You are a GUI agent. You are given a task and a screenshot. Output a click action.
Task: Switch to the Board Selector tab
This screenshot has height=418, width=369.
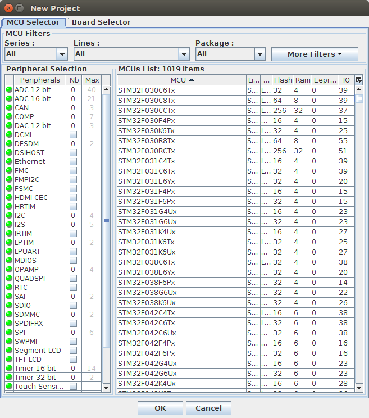(101, 22)
